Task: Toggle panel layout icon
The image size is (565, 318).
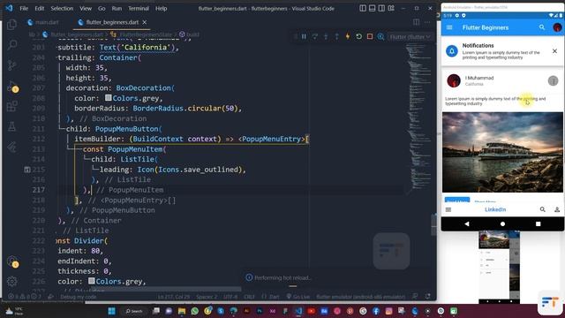Action: pos(373,8)
